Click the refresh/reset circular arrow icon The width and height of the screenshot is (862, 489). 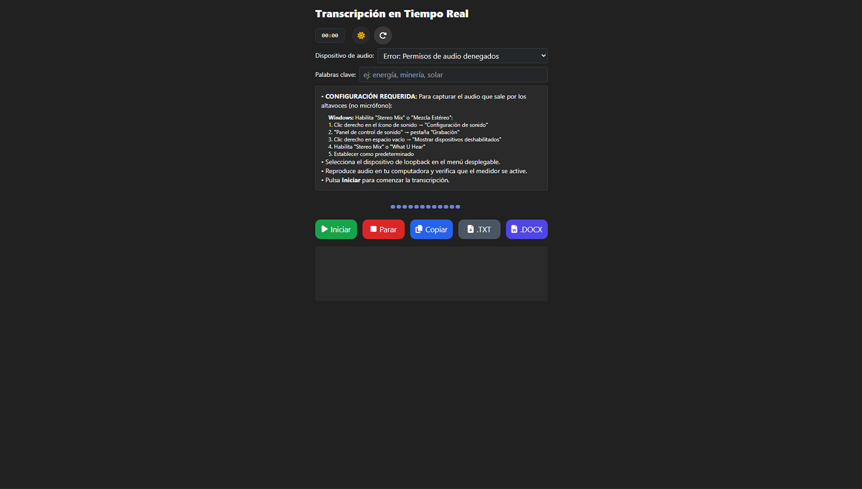click(x=383, y=35)
